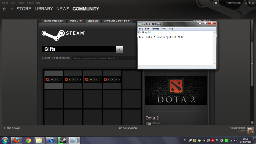Open the Steam inbox envelope icon
Screen dimensions: 256x144
coord(216,3)
